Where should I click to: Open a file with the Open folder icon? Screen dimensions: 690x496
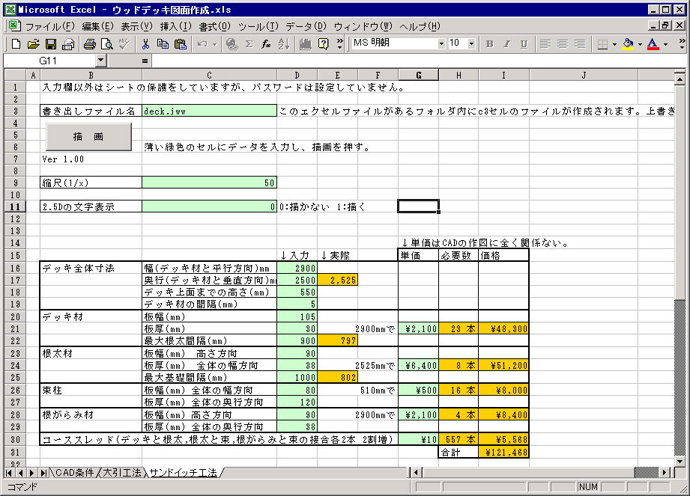click(33, 44)
